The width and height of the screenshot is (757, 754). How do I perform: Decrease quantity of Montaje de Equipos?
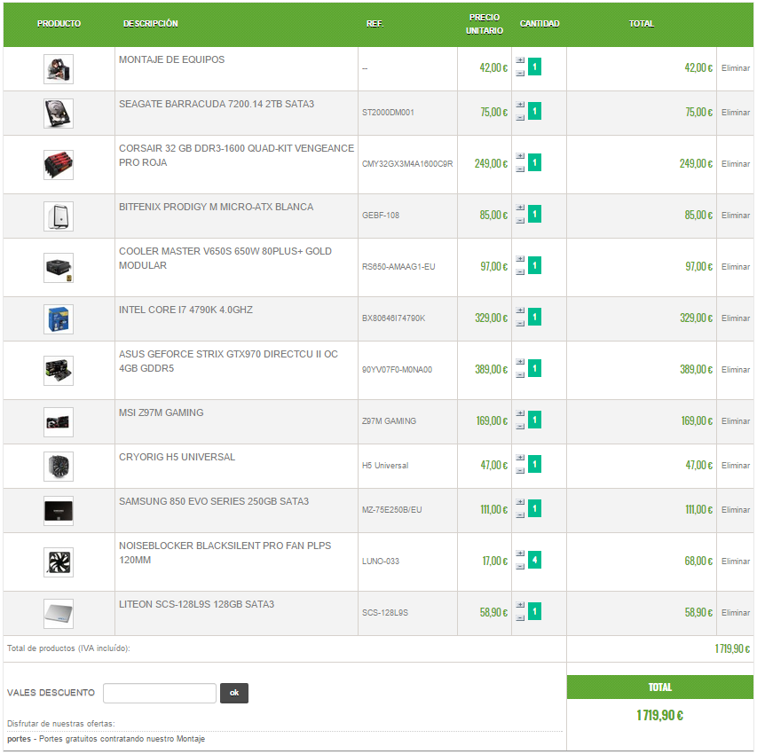click(x=520, y=74)
